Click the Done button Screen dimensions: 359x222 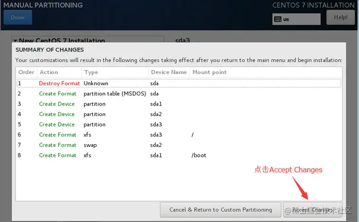pyautogui.click(x=17, y=17)
